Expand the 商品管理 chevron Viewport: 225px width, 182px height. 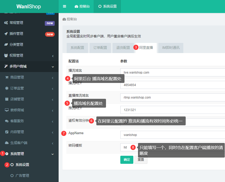point(53,78)
